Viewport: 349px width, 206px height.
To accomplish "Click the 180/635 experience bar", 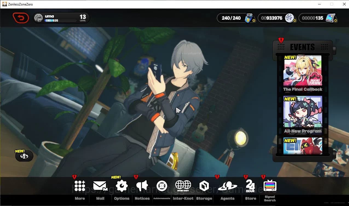I will tap(61, 21).
